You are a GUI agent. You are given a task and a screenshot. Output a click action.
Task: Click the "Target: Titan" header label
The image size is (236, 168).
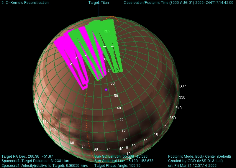point(99,3)
